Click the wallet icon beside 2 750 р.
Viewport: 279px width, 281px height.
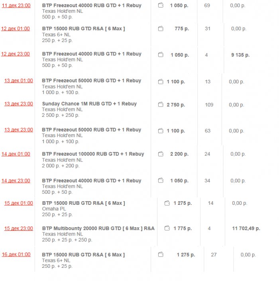[161, 105]
